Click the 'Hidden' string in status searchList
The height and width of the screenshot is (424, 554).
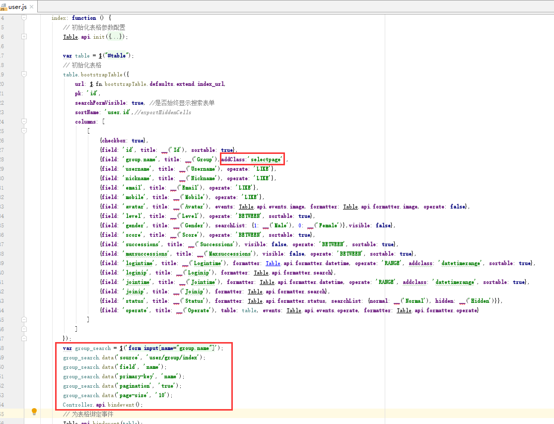point(480,301)
